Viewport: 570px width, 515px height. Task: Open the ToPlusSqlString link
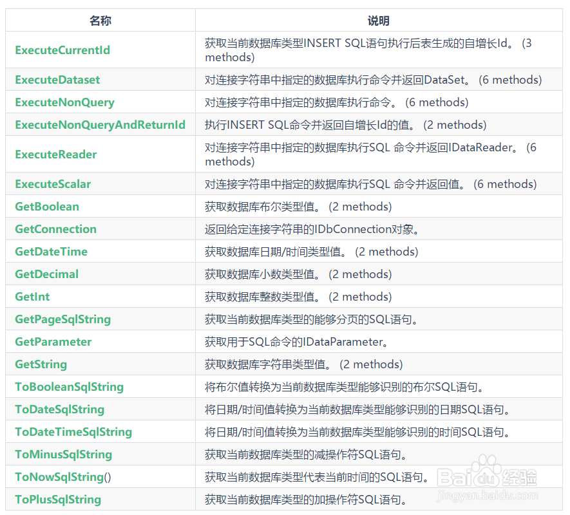click(x=58, y=500)
